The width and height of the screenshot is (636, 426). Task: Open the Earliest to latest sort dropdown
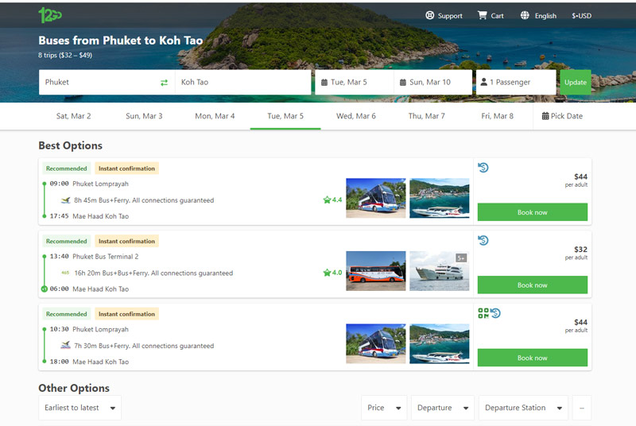79,408
